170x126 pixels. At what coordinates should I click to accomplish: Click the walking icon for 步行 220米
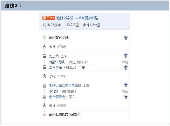[45, 76]
